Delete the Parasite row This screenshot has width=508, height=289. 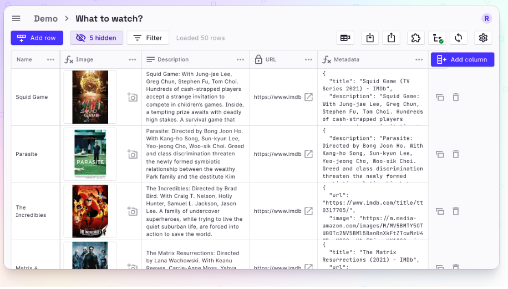pos(456,154)
